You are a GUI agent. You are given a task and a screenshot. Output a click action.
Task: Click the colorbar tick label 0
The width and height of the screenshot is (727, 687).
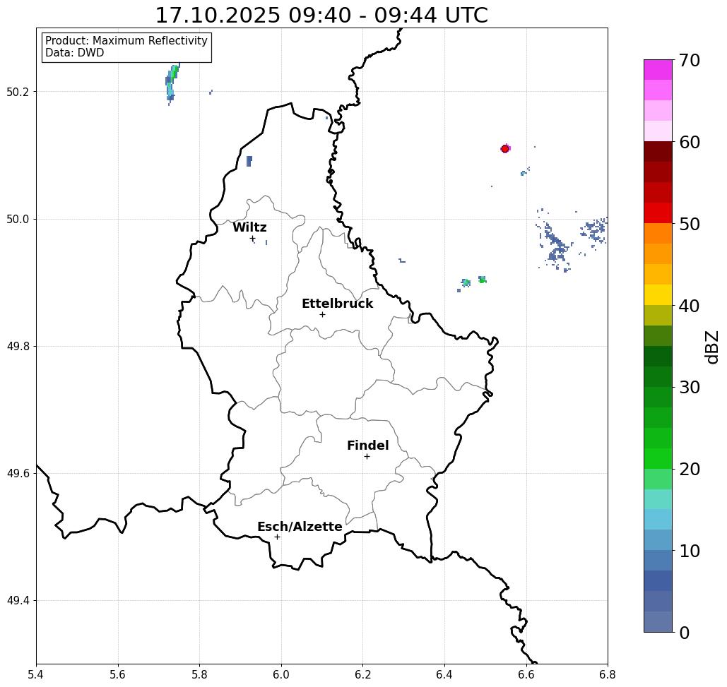(x=685, y=633)
